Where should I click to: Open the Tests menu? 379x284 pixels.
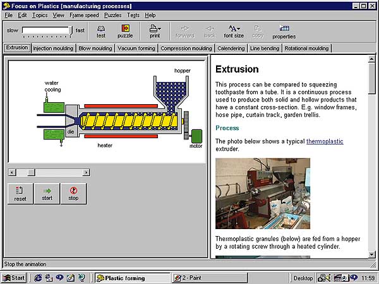click(133, 15)
